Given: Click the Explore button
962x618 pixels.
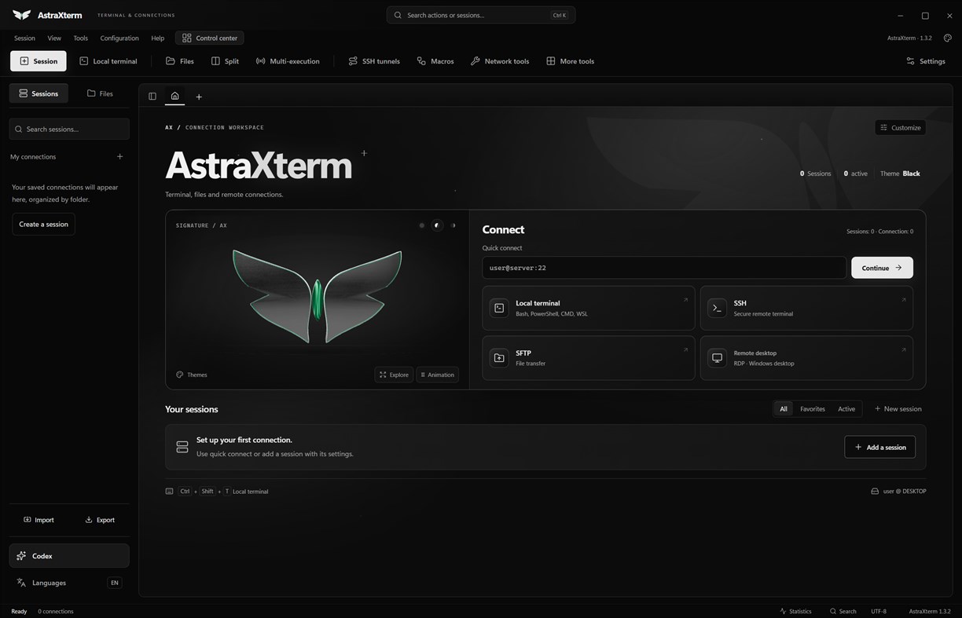Looking at the screenshot, I should click(x=394, y=375).
